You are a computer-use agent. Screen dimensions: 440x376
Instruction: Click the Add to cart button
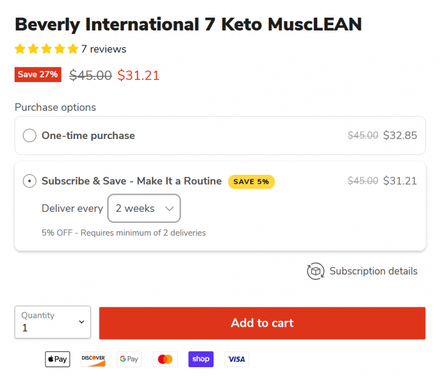262,323
